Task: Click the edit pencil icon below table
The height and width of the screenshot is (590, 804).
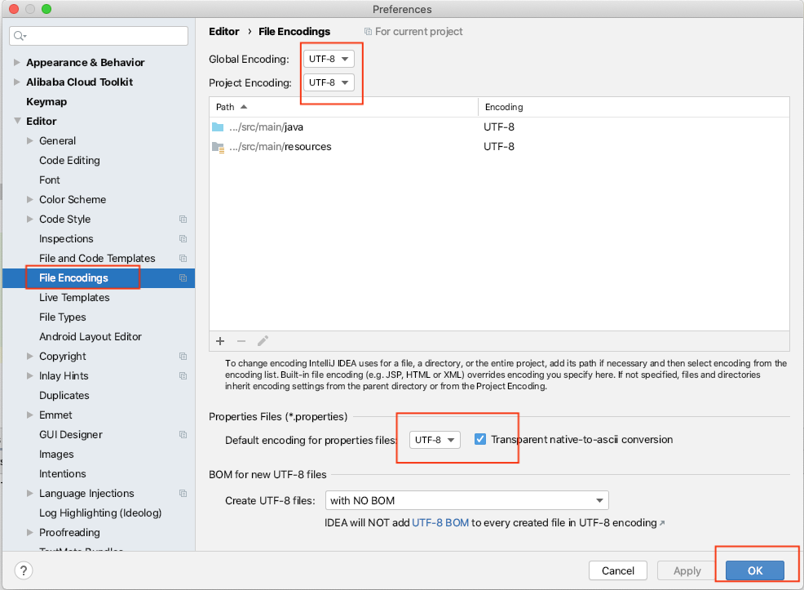Action: [x=263, y=341]
